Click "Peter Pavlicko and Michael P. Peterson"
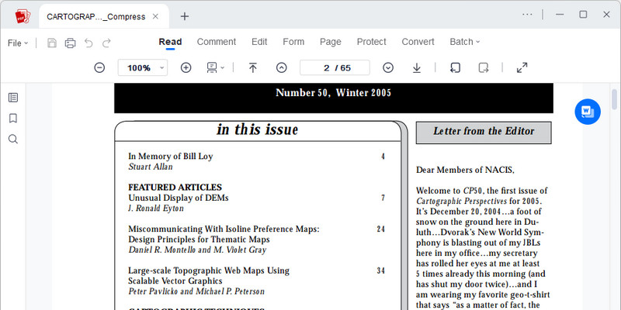The image size is (621, 310). click(x=196, y=291)
